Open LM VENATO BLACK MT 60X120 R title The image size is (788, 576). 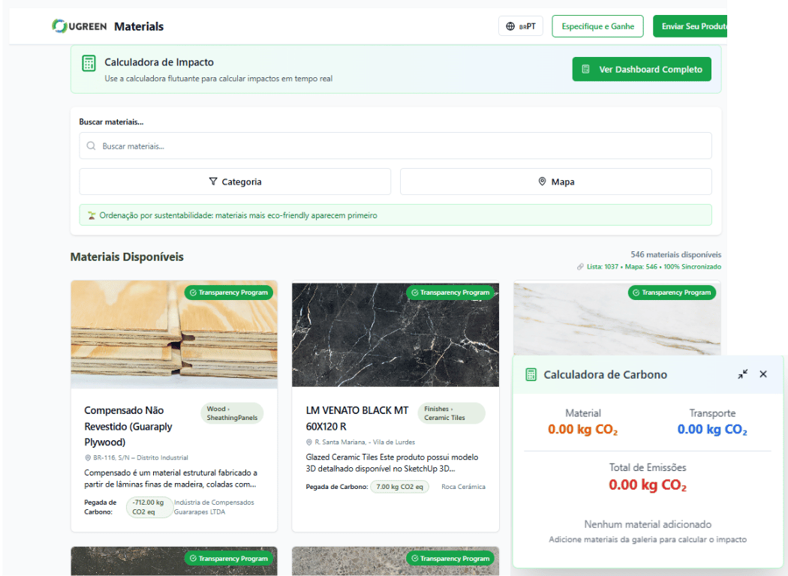click(357, 418)
